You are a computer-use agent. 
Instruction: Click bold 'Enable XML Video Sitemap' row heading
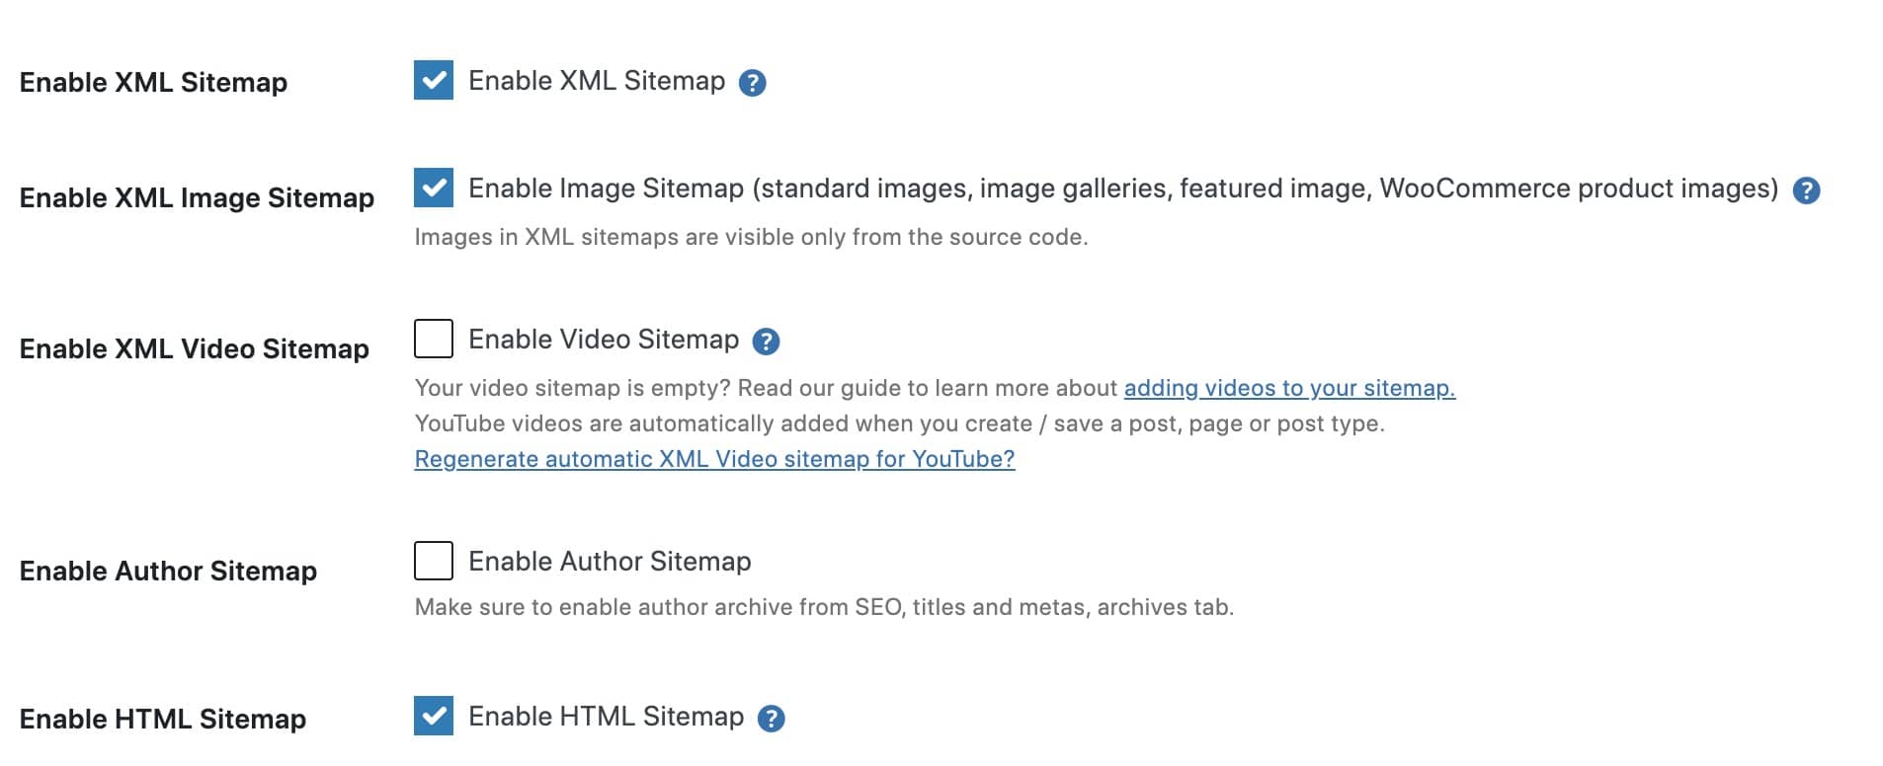coord(194,348)
